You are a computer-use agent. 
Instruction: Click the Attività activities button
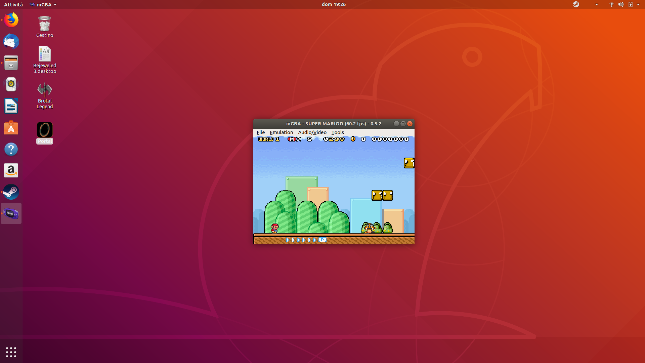(13, 4)
